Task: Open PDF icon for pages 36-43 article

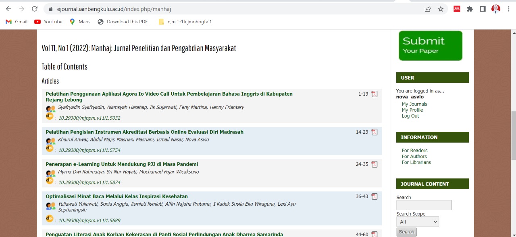Action: pos(375,196)
